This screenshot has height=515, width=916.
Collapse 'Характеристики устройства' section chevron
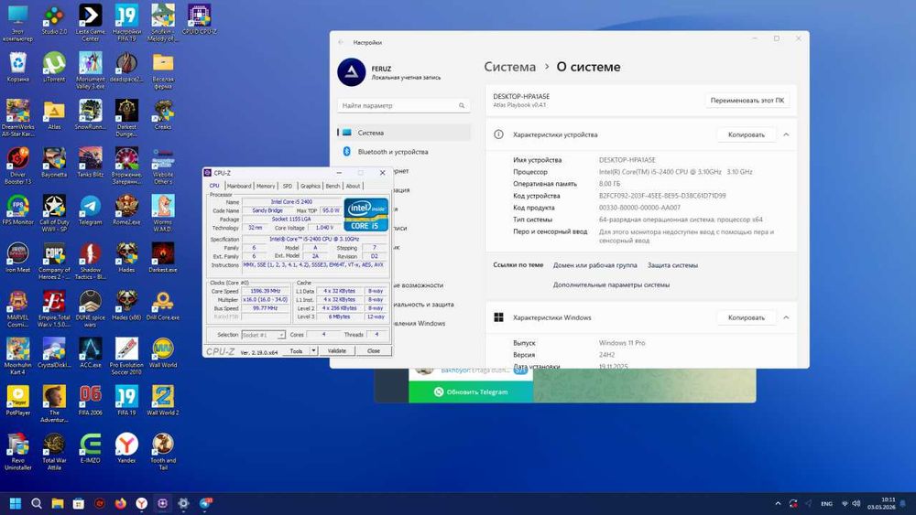pos(786,134)
